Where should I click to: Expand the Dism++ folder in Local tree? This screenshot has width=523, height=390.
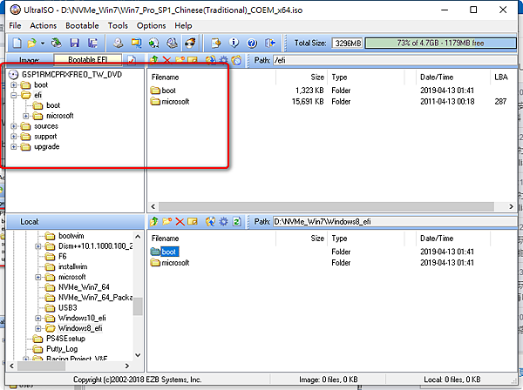tap(38, 246)
